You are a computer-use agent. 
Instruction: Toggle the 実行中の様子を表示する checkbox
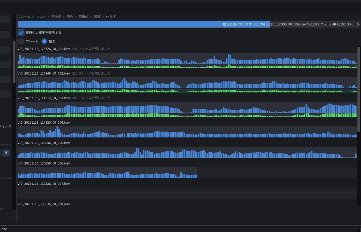click(21, 33)
